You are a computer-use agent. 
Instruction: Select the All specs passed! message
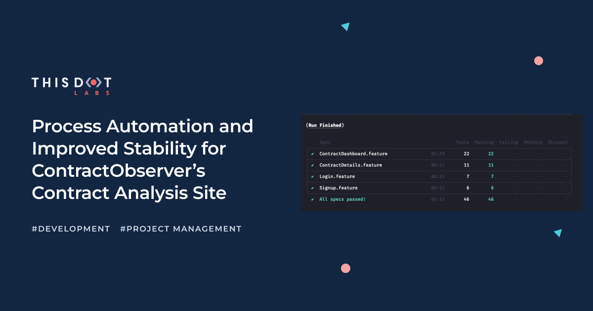(342, 199)
